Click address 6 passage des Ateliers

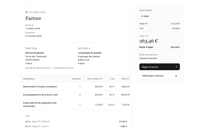point(89,57)
